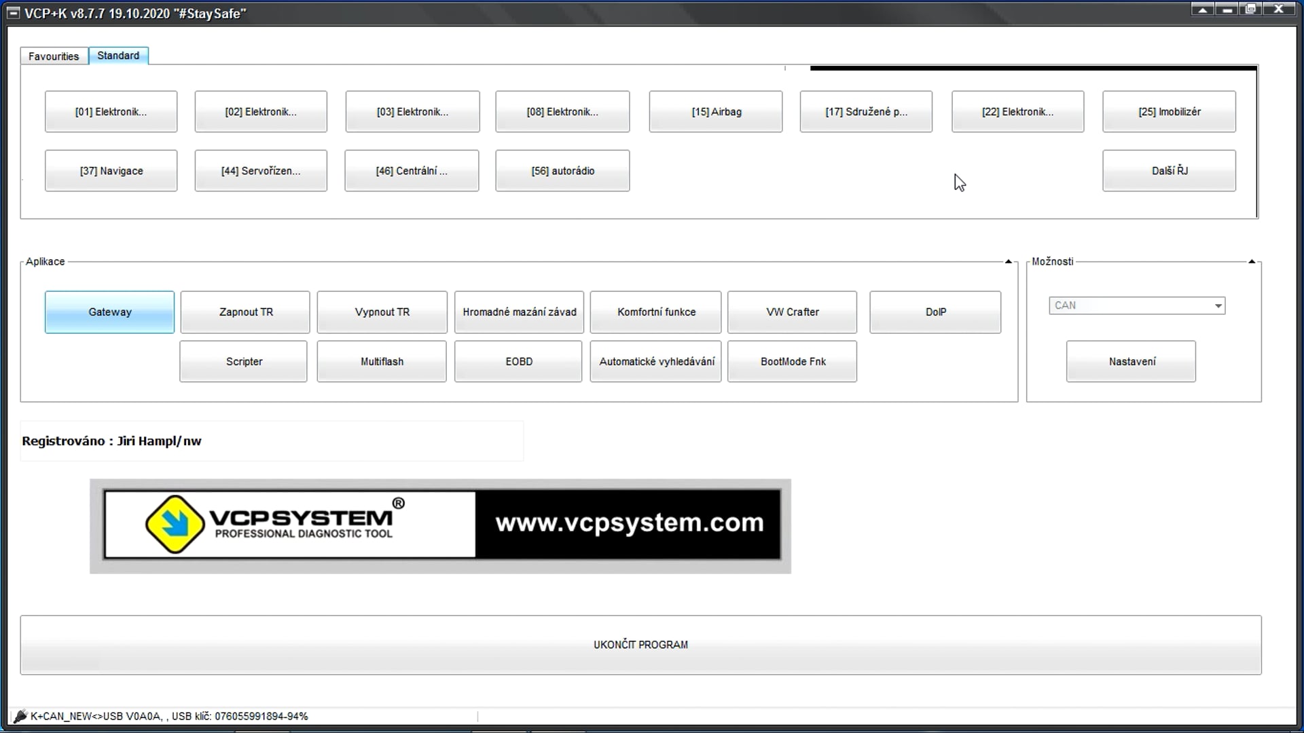This screenshot has width=1304, height=733.
Task: Open Nastavení settings
Action: pyautogui.click(x=1131, y=362)
